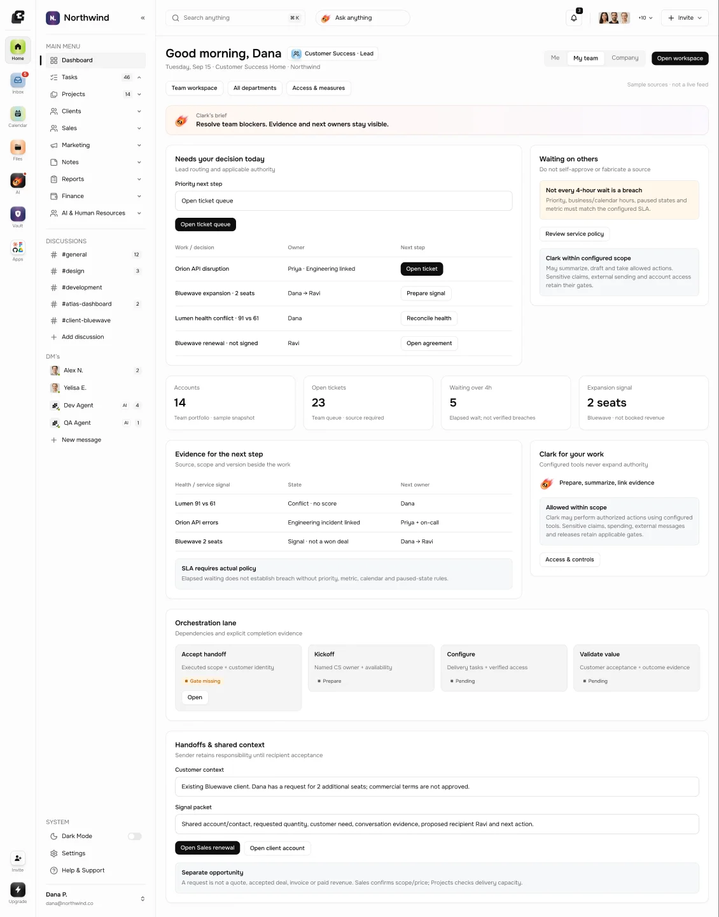Open Reports in the main menu
Image resolution: width=719 pixels, height=917 pixels.
(95, 180)
